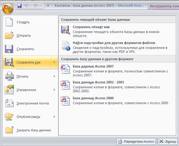The width and height of the screenshot is (179, 146).
Task: Expand the Сохранить как submenu arrow
Action: click(54, 62)
